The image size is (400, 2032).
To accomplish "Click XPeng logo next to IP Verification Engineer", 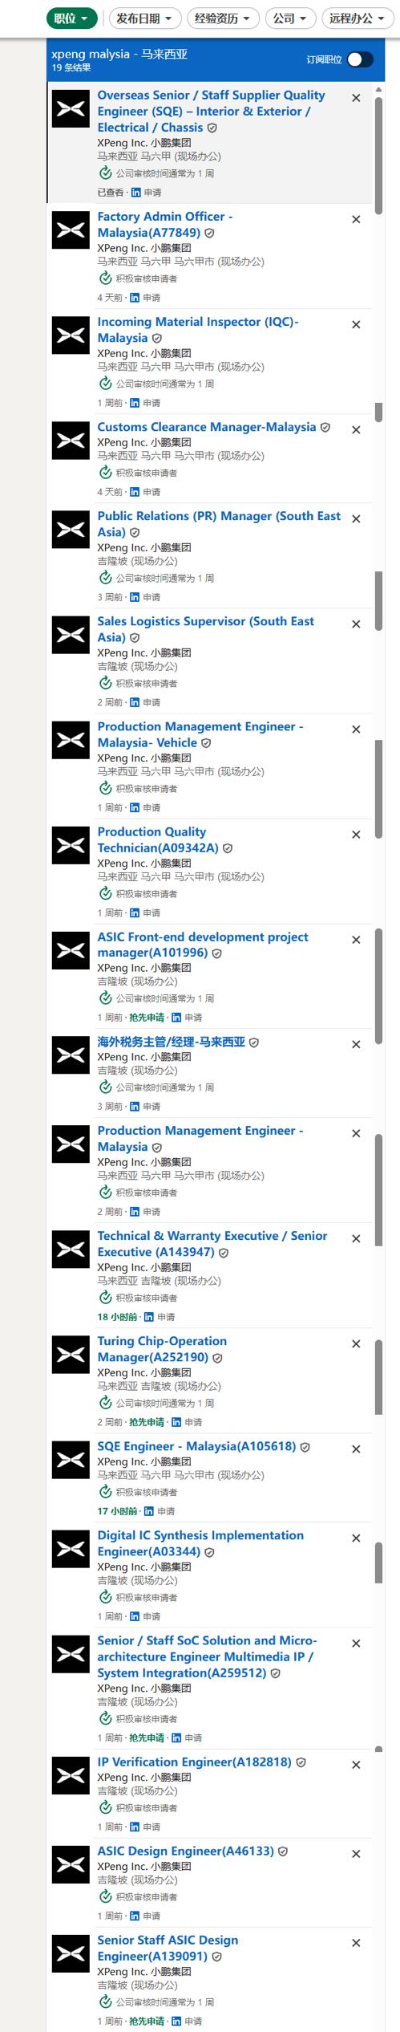I will pos(71,1776).
